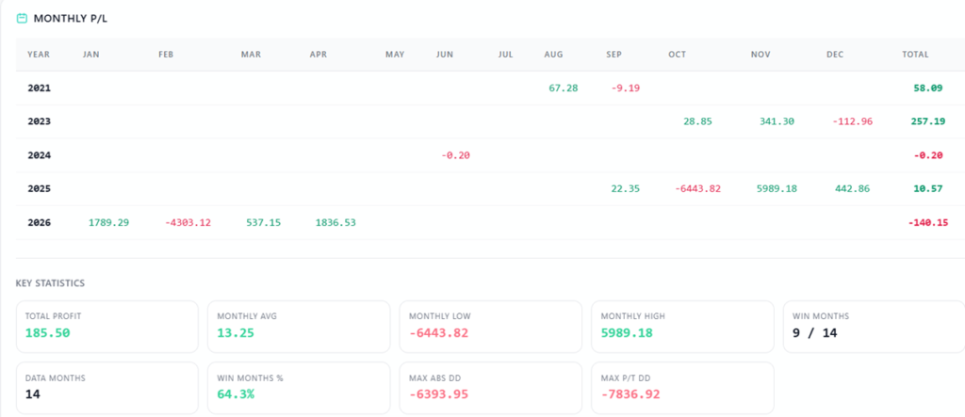
Task: Click the JAN column header
Action: click(x=91, y=55)
